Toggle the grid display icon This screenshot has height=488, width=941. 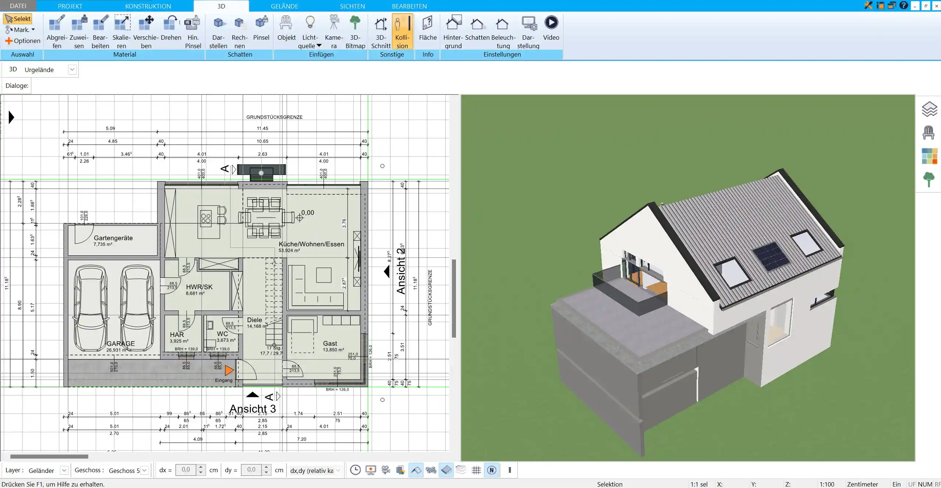pos(476,470)
